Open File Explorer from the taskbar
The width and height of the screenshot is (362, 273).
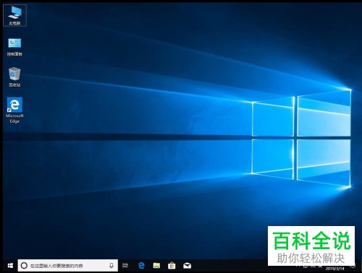click(156, 266)
